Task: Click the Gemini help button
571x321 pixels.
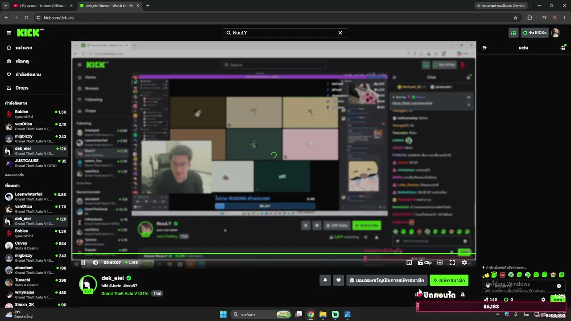Action: coord(501,6)
